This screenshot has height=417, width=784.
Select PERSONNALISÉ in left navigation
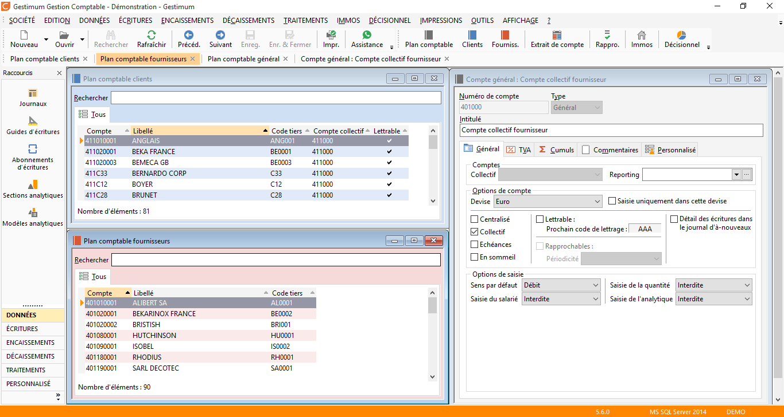pyautogui.click(x=33, y=384)
